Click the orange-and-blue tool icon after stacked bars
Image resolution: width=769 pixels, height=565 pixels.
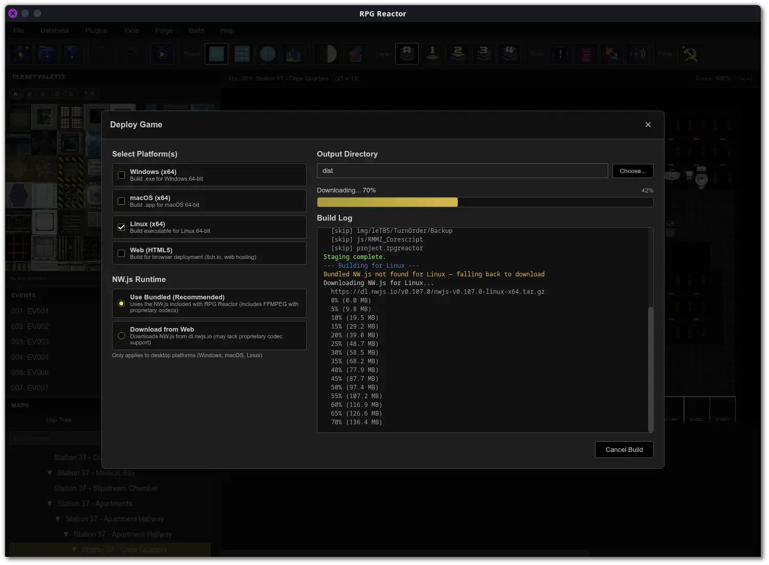[x=612, y=54]
